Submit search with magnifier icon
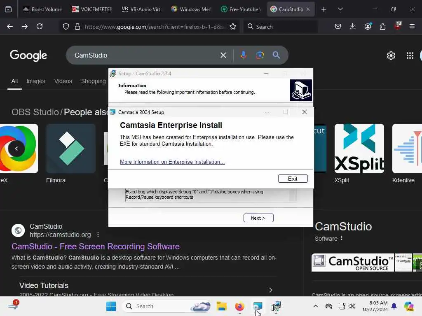The image size is (422, 316). [x=276, y=55]
